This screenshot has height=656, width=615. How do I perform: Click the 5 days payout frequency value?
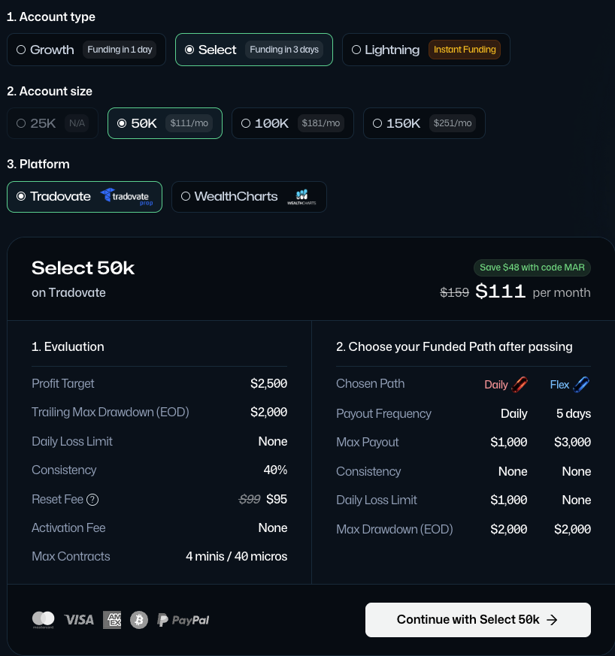[x=574, y=414]
